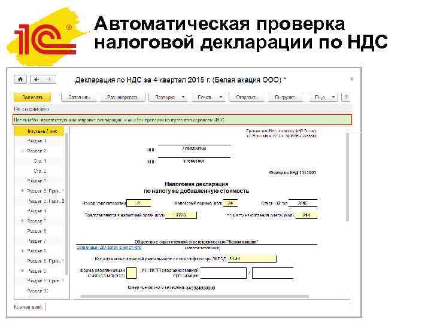431x323 pixels.
Task: Go to the home page icon
Action: point(20,80)
